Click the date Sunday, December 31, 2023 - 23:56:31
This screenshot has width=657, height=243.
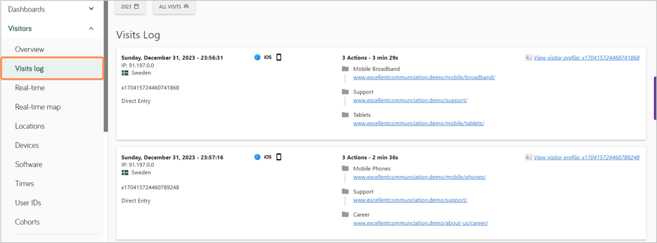tap(172, 58)
